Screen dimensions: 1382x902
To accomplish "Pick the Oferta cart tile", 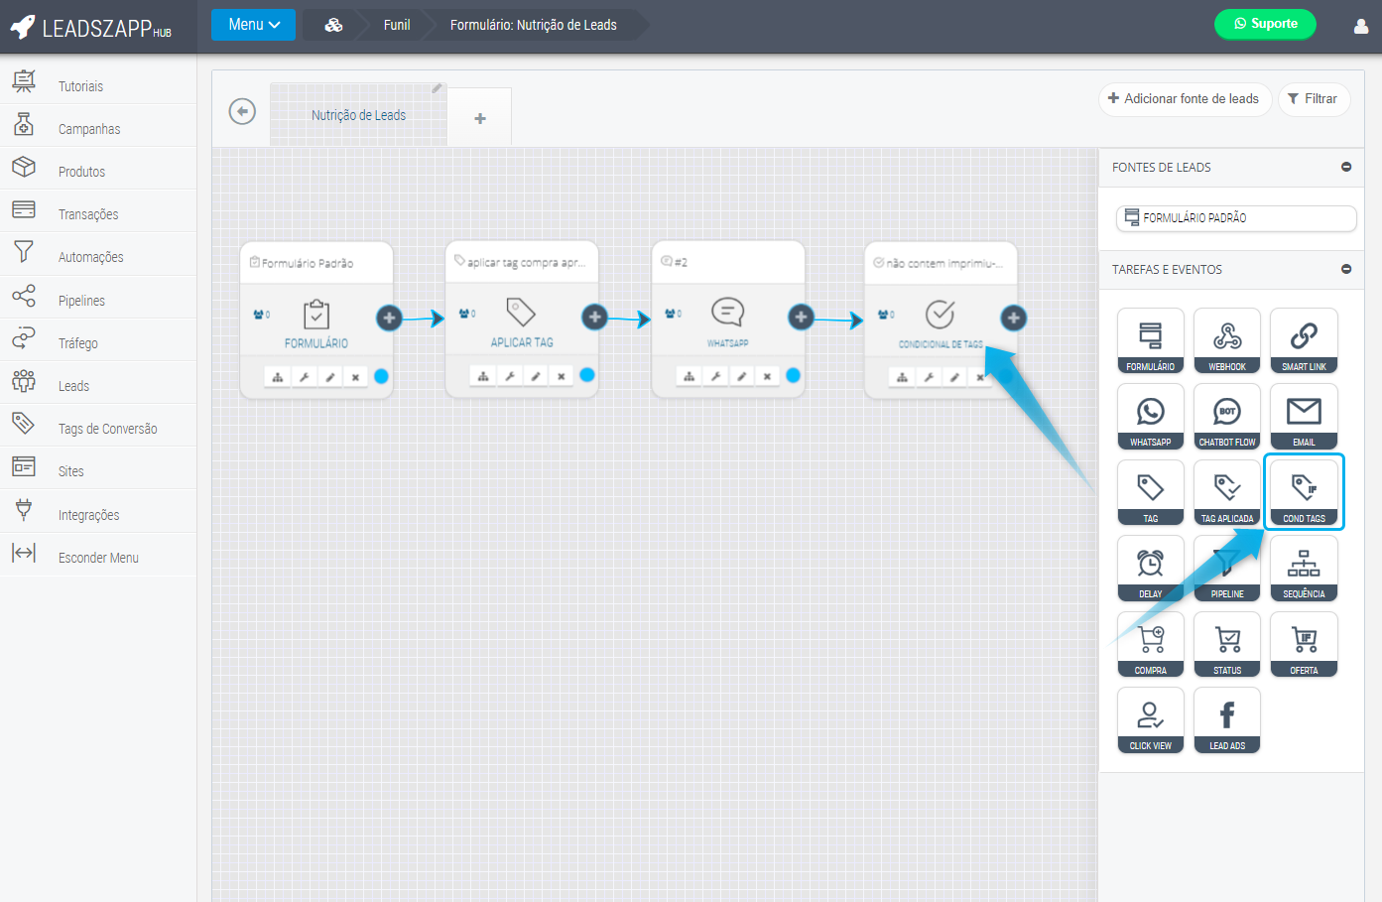I will (1304, 644).
